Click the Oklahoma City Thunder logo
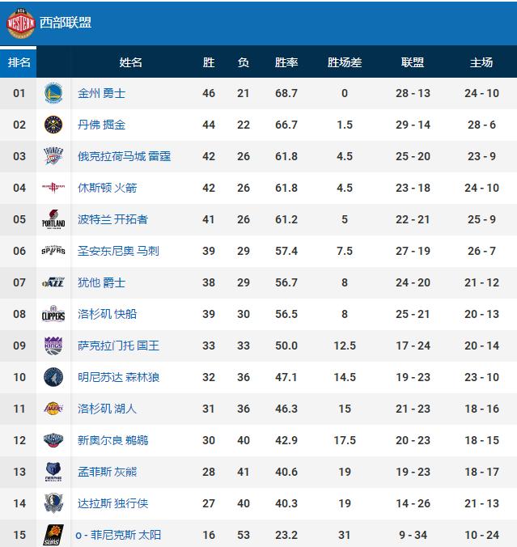517x547 pixels. [53, 156]
